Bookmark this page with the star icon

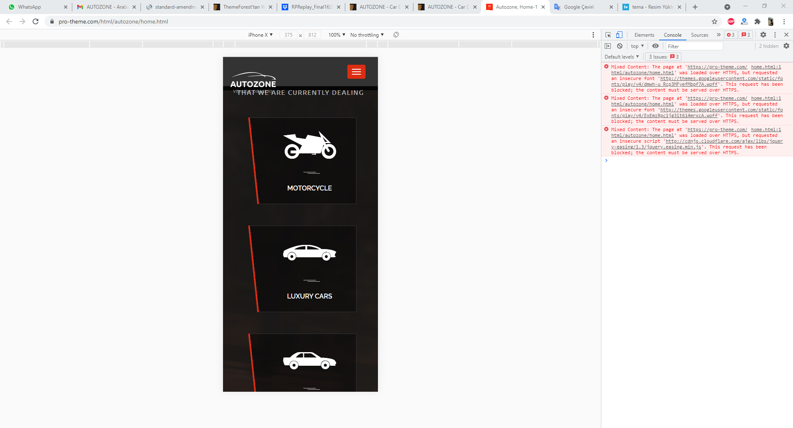tap(715, 21)
